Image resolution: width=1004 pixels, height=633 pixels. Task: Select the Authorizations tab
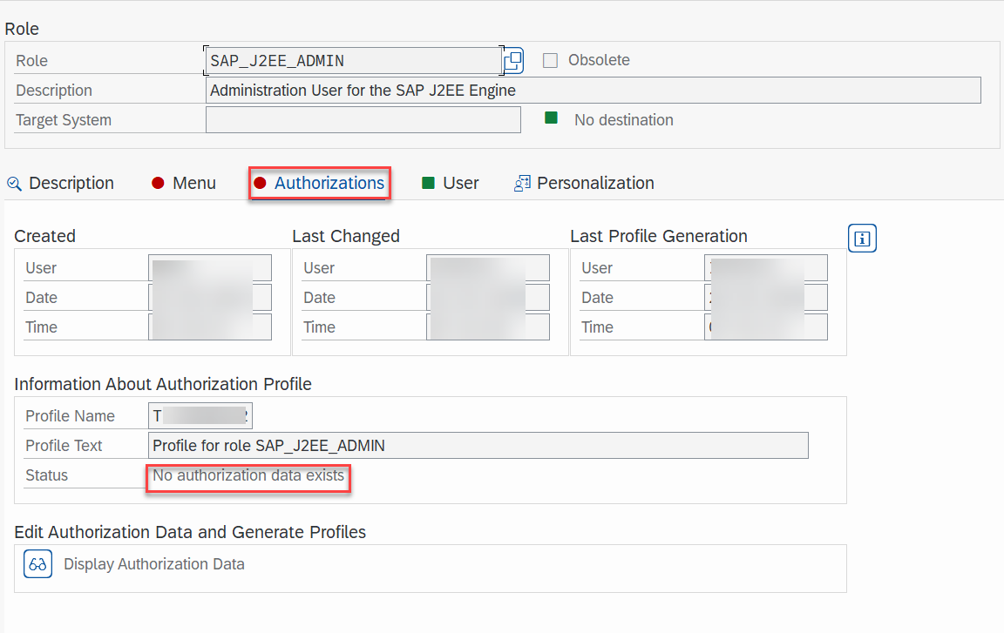point(329,183)
